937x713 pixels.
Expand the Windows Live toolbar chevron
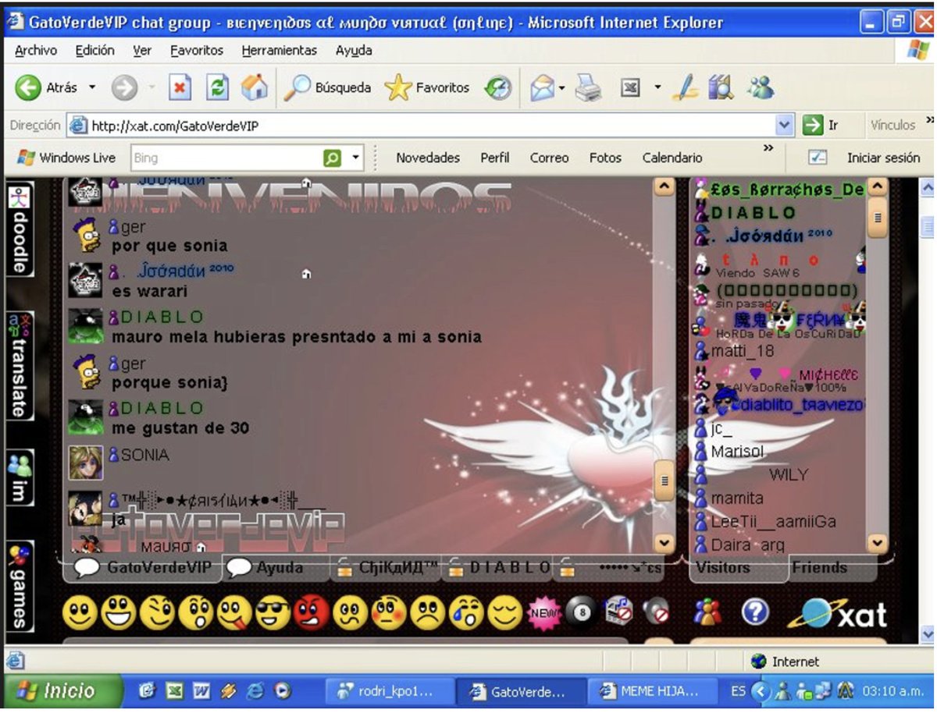coord(768,148)
